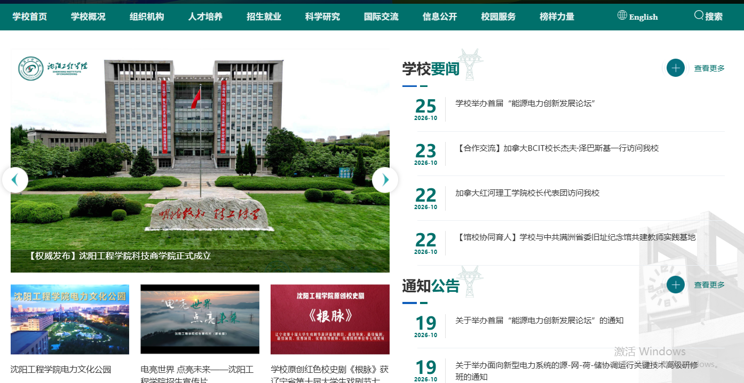Image resolution: width=744 pixels, height=383 pixels.
Task: Click the 学校要闻 section heading
Action: coord(431,69)
